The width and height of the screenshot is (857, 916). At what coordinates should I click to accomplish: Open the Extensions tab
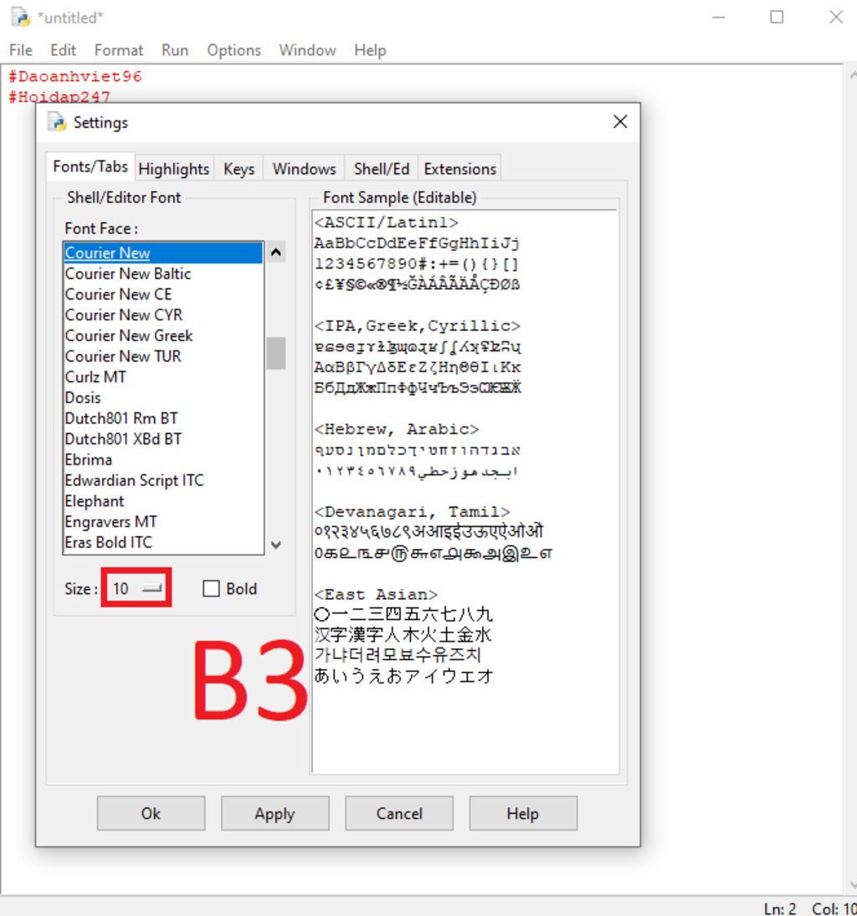[x=459, y=169]
